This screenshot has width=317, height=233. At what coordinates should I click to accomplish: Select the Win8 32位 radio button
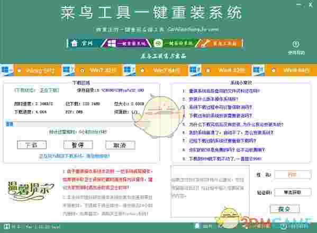tap(208, 70)
